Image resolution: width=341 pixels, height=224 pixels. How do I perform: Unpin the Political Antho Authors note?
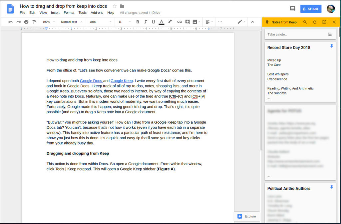coord(332,187)
